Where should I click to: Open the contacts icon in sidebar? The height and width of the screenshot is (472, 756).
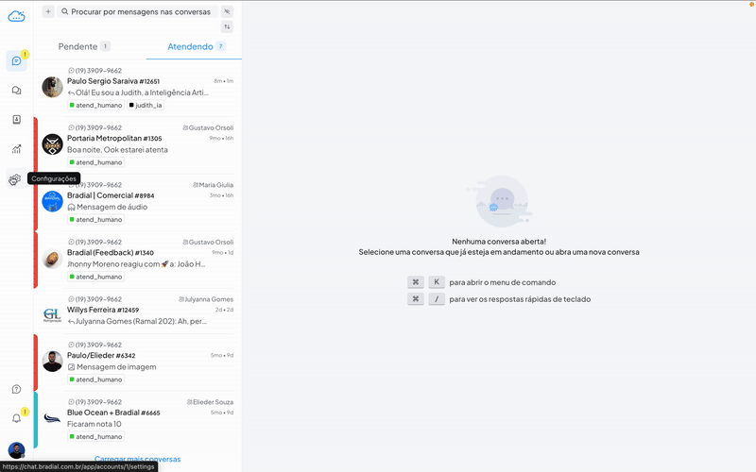[x=16, y=120]
